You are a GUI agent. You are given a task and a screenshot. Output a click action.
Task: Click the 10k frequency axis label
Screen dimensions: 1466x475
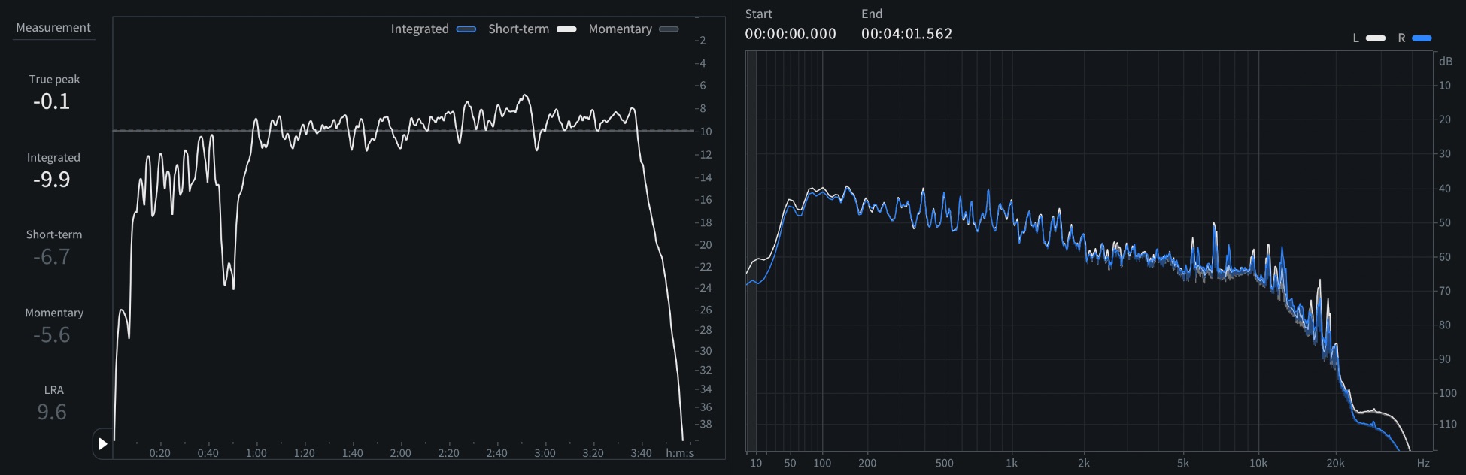tap(1258, 463)
